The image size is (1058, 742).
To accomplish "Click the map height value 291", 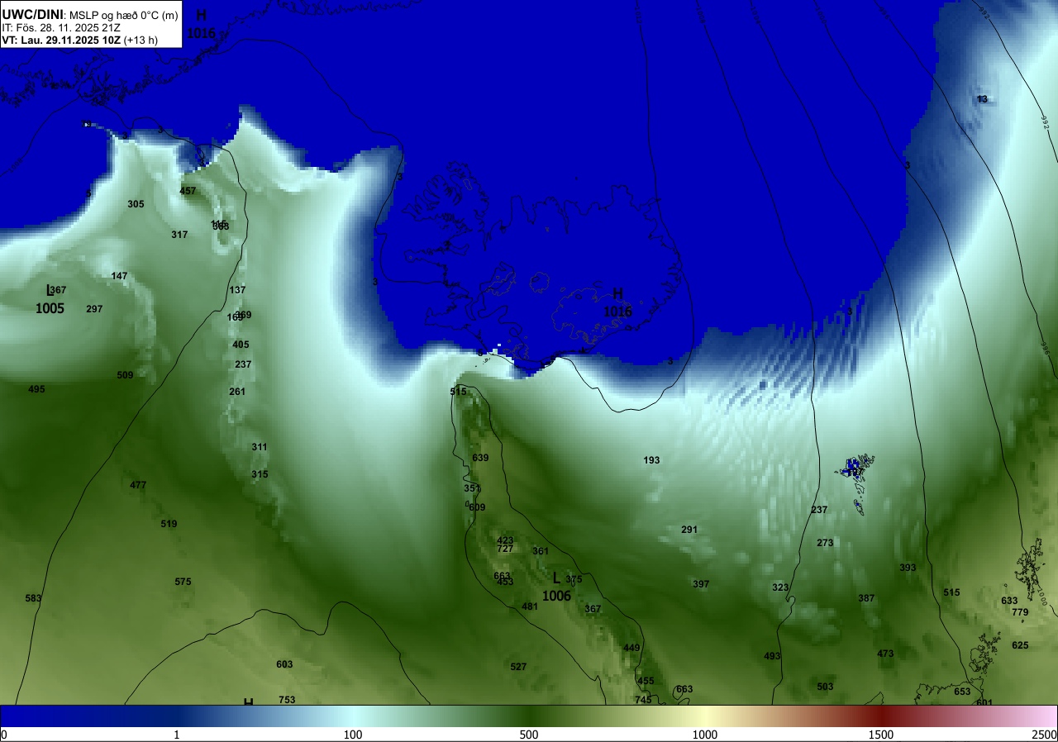I will tap(689, 530).
